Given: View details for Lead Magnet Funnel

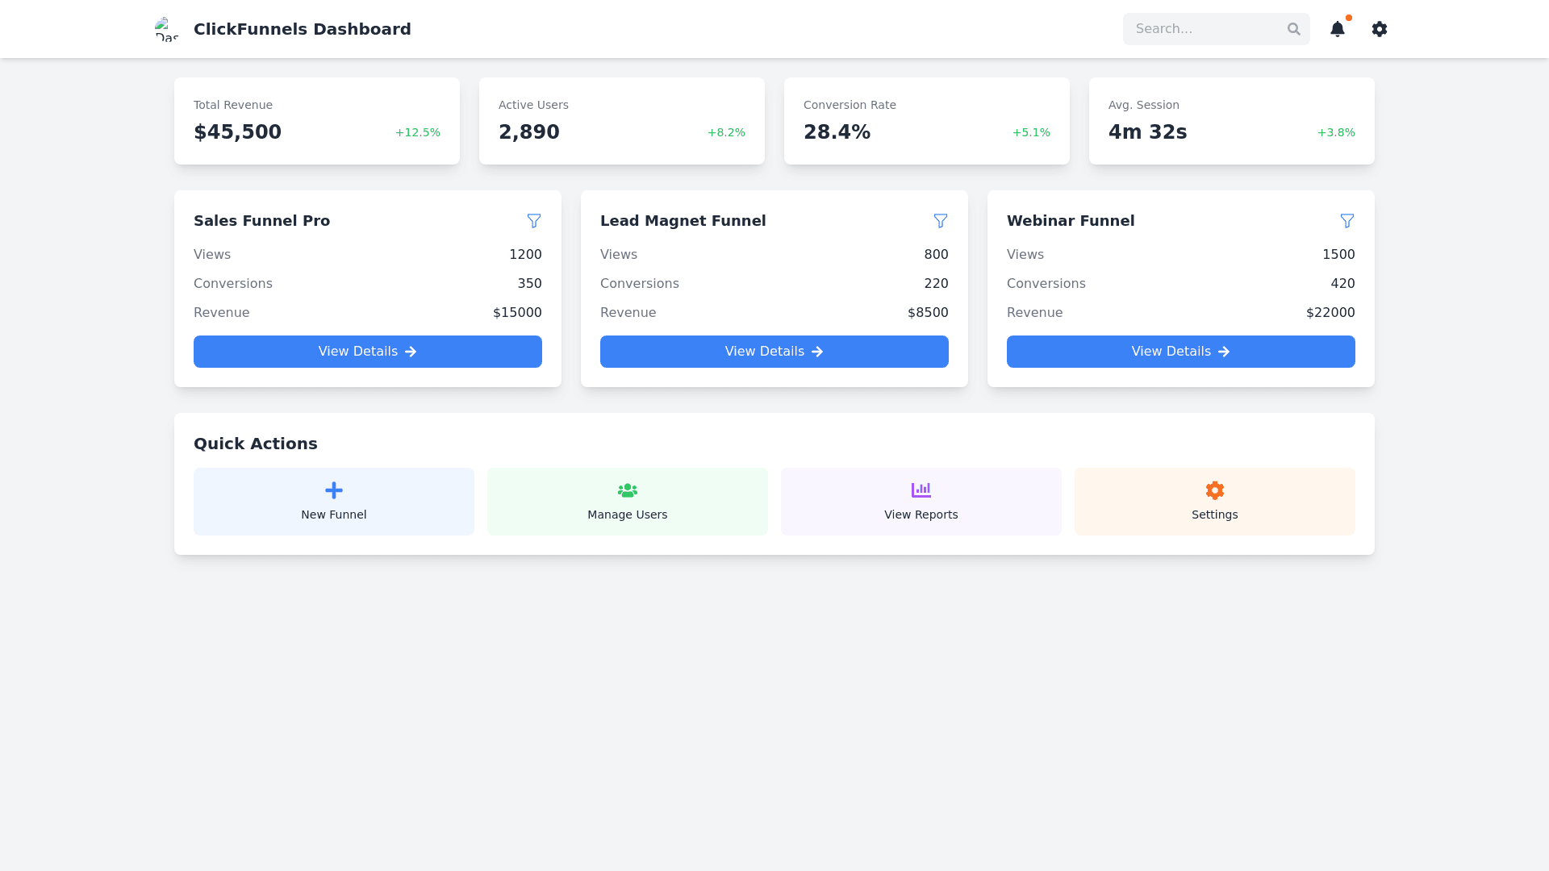Looking at the screenshot, I should (774, 352).
